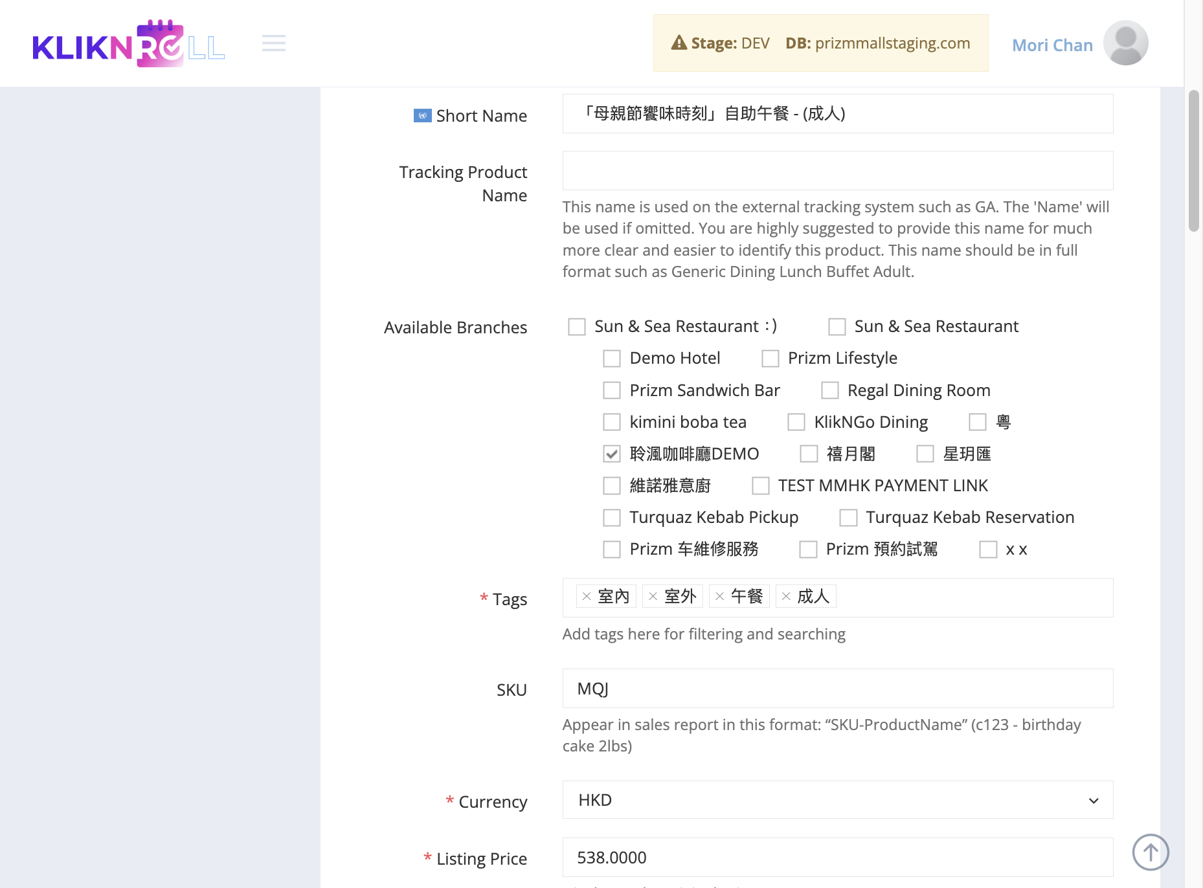Remove the 成人 tag

pos(786,597)
